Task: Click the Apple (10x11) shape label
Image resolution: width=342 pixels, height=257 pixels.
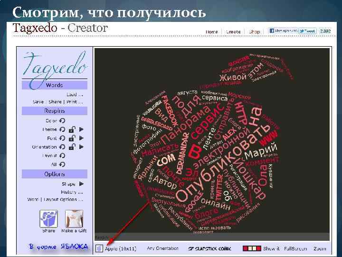Action: (121, 249)
